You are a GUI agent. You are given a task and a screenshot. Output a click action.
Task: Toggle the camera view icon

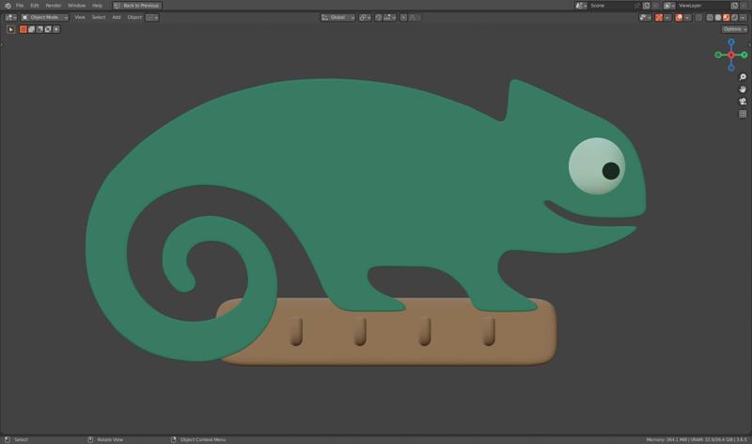(x=743, y=102)
